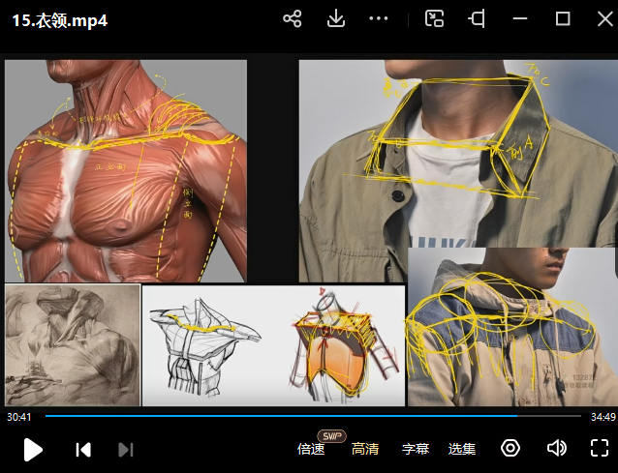
Task: Click the SVIP badge above 高清
Action: pyautogui.click(x=331, y=435)
